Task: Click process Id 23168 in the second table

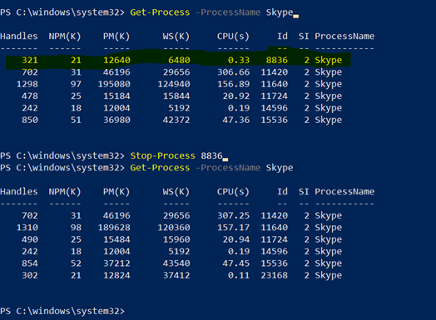Action: 275,276
